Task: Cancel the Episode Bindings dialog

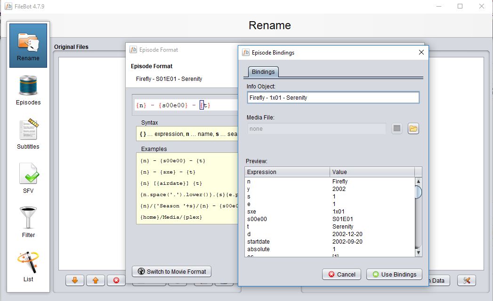Action: point(342,274)
